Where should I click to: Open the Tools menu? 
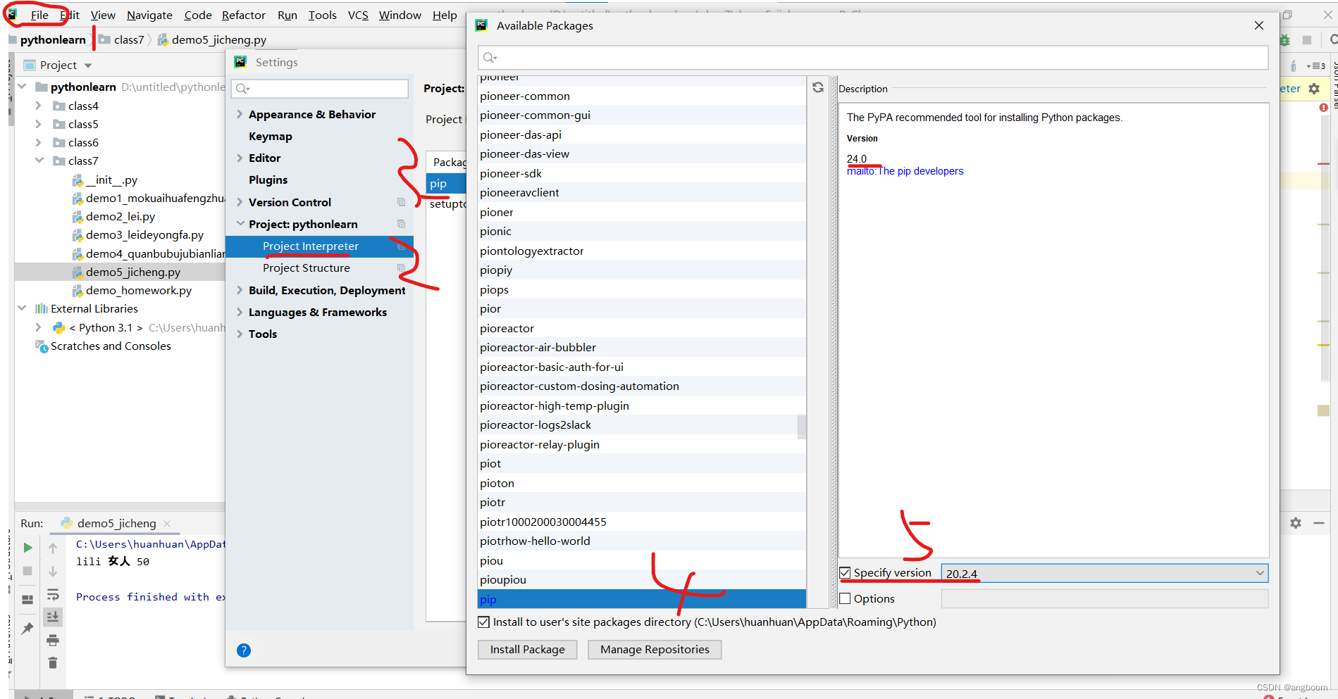point(323,15)
